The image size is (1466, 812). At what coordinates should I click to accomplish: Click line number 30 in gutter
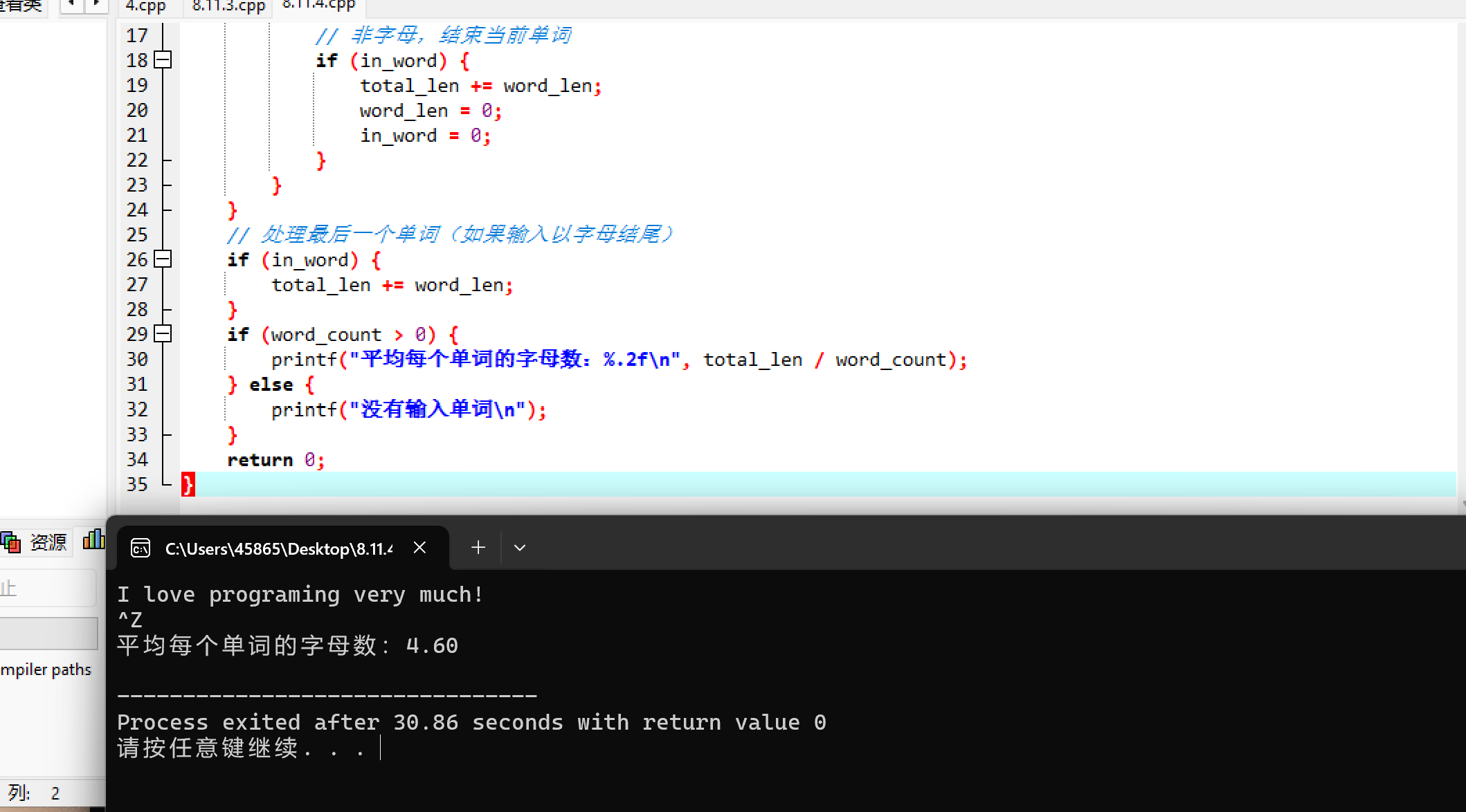137,360
